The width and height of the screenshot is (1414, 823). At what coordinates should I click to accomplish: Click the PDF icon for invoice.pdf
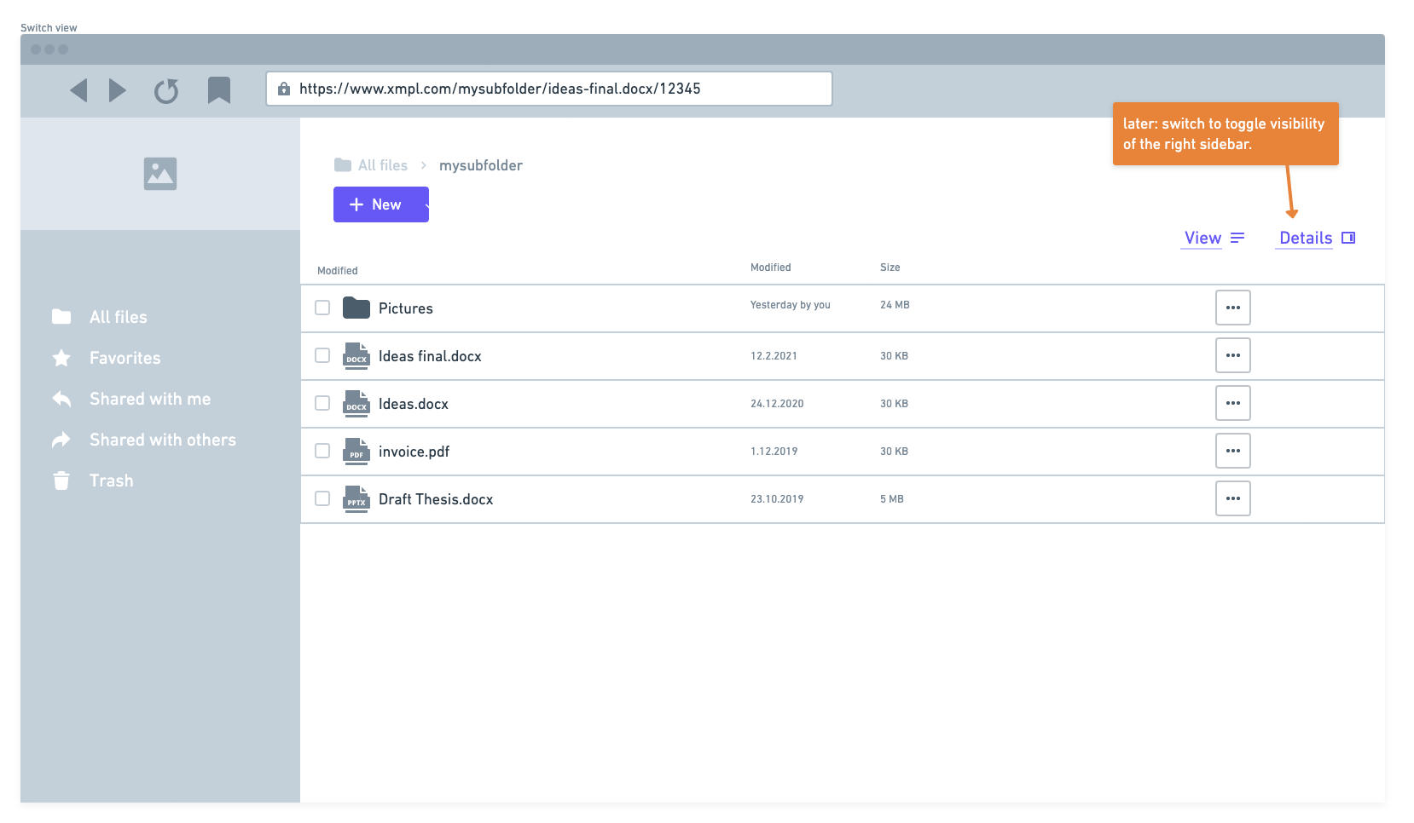coord(356,451)
